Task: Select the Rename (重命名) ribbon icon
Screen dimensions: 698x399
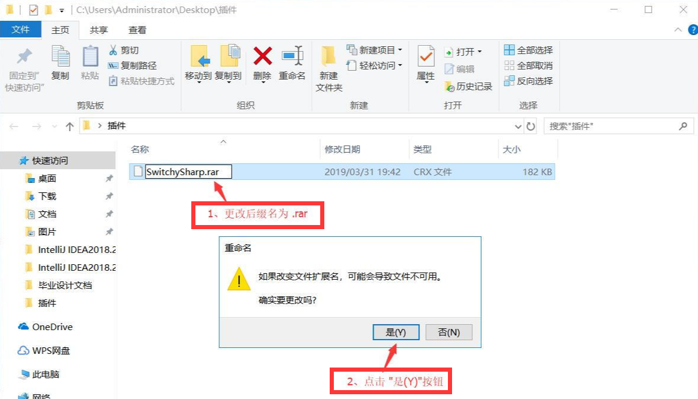Action: pyautogui.click(x=292, y=56)
